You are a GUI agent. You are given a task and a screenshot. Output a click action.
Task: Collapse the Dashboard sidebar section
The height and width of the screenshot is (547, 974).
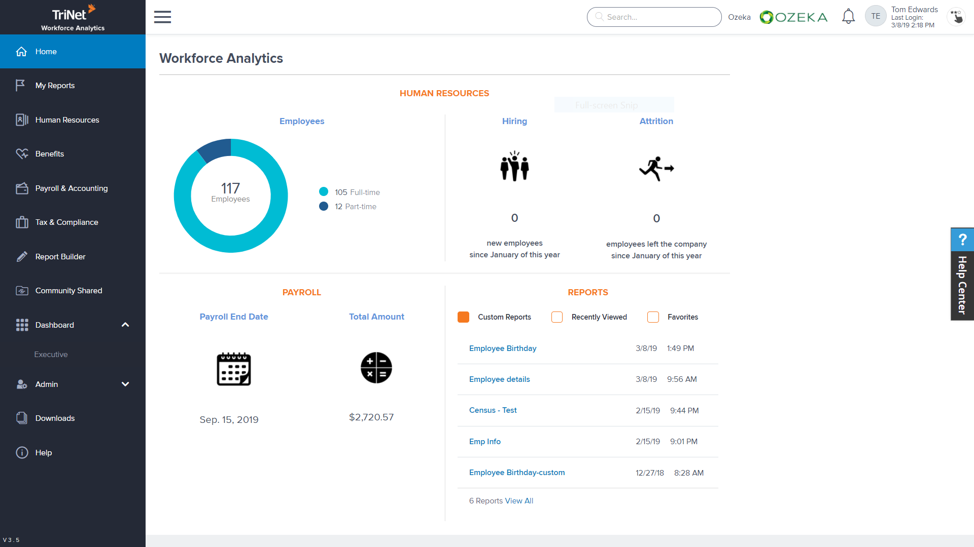click(x=125, y=325)
